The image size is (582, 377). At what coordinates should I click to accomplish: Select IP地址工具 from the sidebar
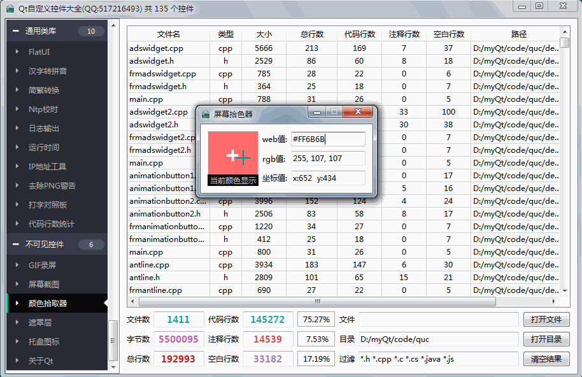47,167
